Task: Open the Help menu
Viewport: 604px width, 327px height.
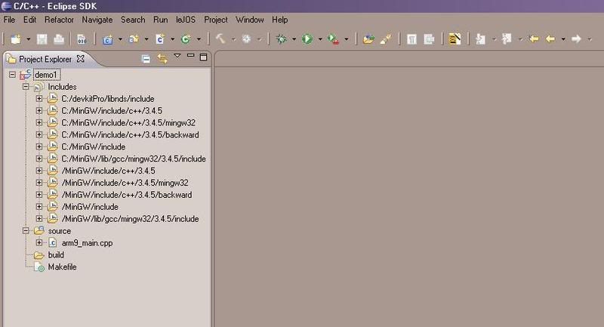Action: 279,20
